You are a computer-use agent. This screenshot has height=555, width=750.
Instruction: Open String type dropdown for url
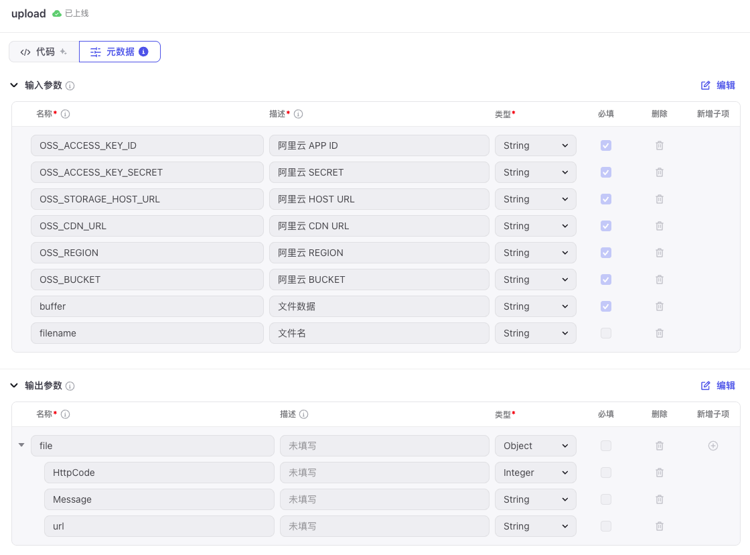coord(535,526)
